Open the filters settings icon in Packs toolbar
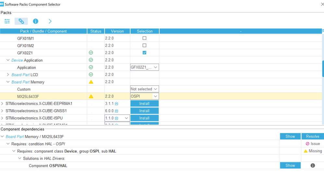The width and height of the screenshot is (324, 195). 7,21
